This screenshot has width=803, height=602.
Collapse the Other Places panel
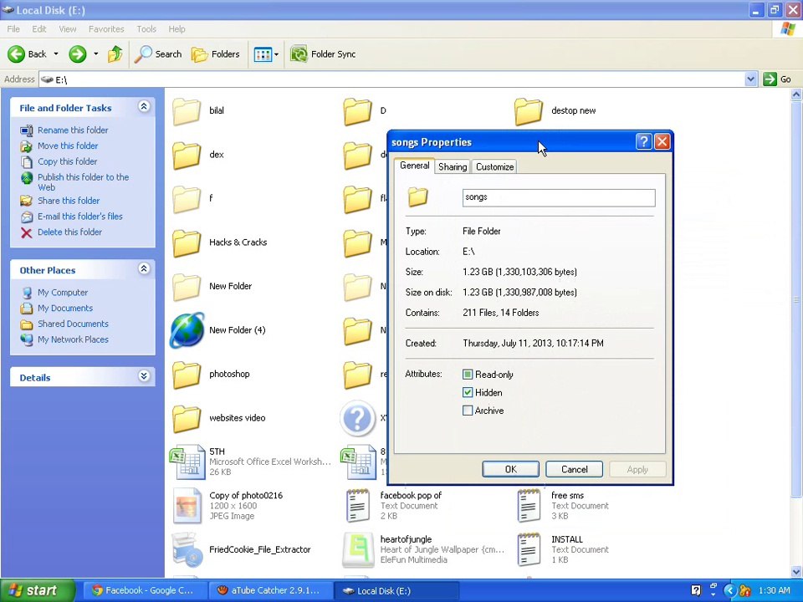tap(144, 268)
